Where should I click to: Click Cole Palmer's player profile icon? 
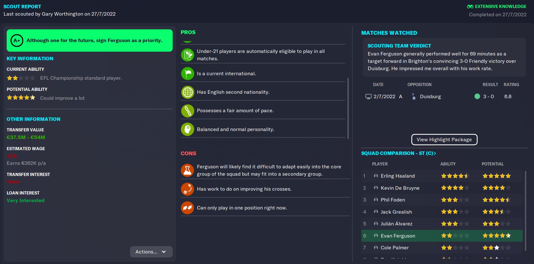(x=376, y=248)
